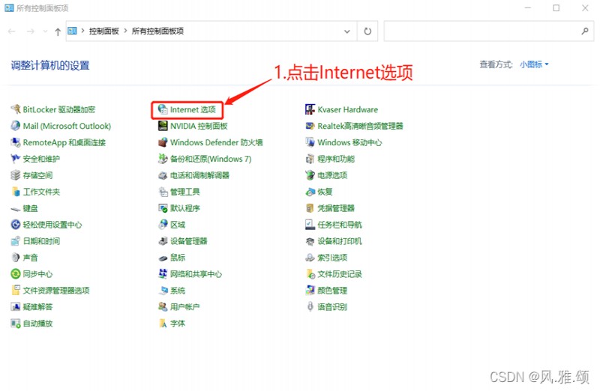Open the recent locations dropdown arrow
The height and width of the screenshot is (391, 600).
(x=45, y=31)
